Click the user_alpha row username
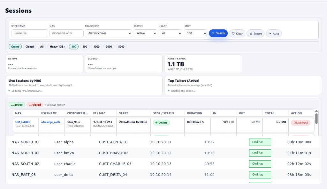Image resolution: width=327 pixels, height=189 pixels. coord(64,142)
